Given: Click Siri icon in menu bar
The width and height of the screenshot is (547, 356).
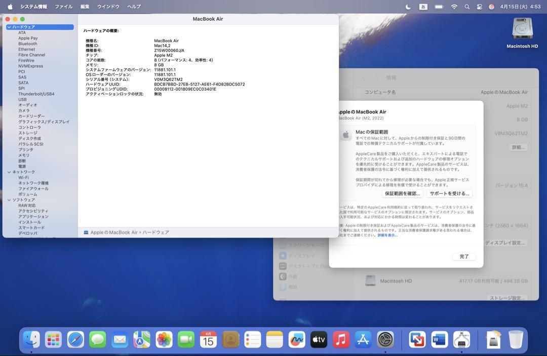Looking at the screenshot, I should pos(491,7).
